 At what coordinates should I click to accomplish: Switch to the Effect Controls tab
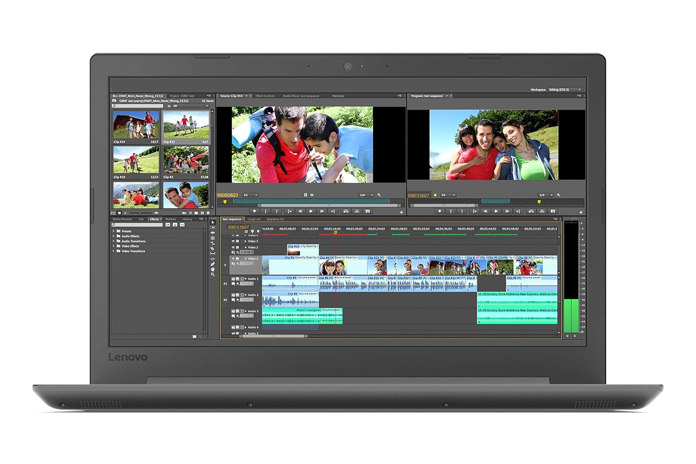pyautogui.click(x=265, y=96)
